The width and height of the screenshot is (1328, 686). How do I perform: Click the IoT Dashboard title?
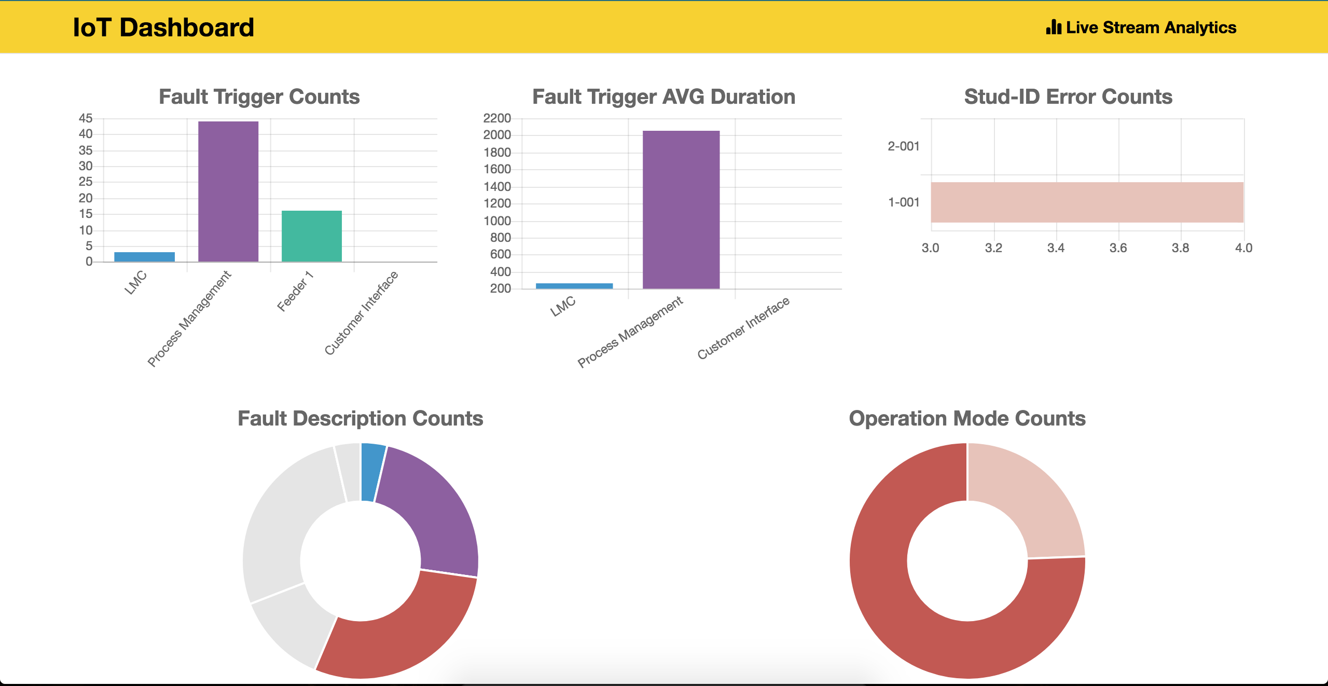tap(163, 28)
